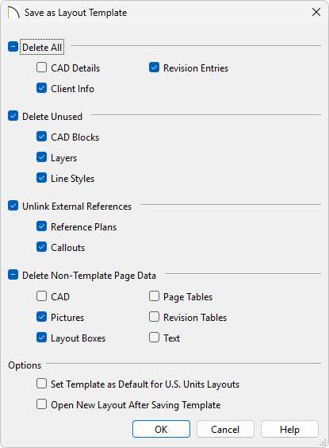This screenshot has height=448, width=329.
Task: Click the Chief Architect title bar icon
Action: [13, 12]
